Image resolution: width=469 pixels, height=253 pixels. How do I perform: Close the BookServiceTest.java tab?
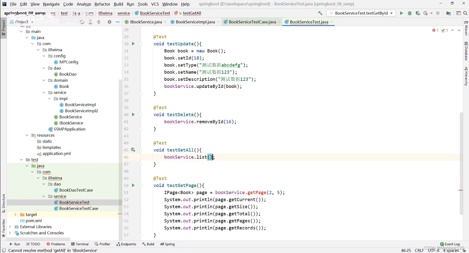click(332, 22)
